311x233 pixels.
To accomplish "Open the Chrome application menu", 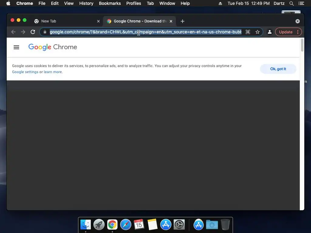I will (25, 3).
